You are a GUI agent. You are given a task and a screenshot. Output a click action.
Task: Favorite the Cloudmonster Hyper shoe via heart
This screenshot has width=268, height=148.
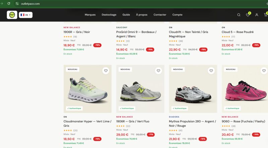click(x=106, y=71)
